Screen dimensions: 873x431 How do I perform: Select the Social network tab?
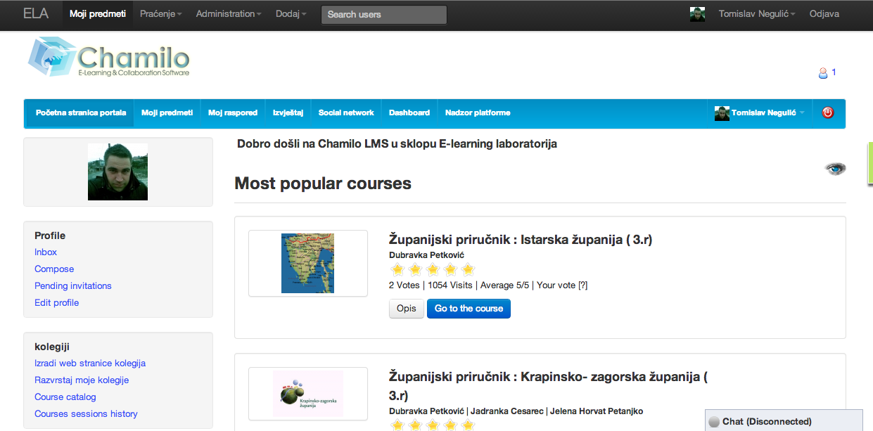(346, 112)
